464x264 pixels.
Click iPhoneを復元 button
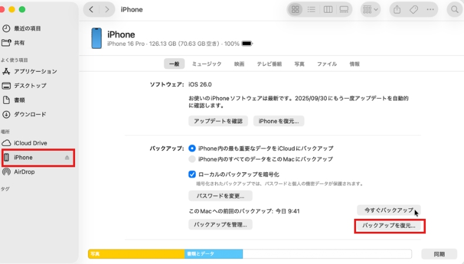tap(279, 121)
